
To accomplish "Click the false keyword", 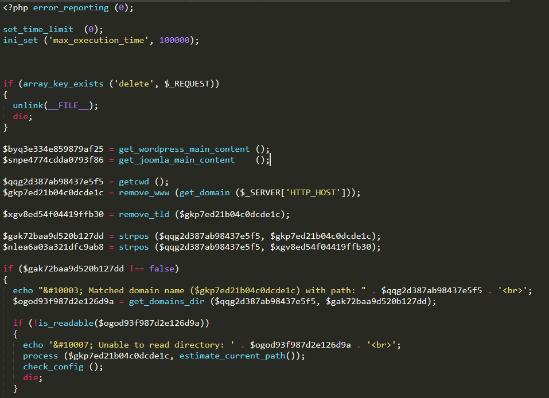I will pos(162,269).
